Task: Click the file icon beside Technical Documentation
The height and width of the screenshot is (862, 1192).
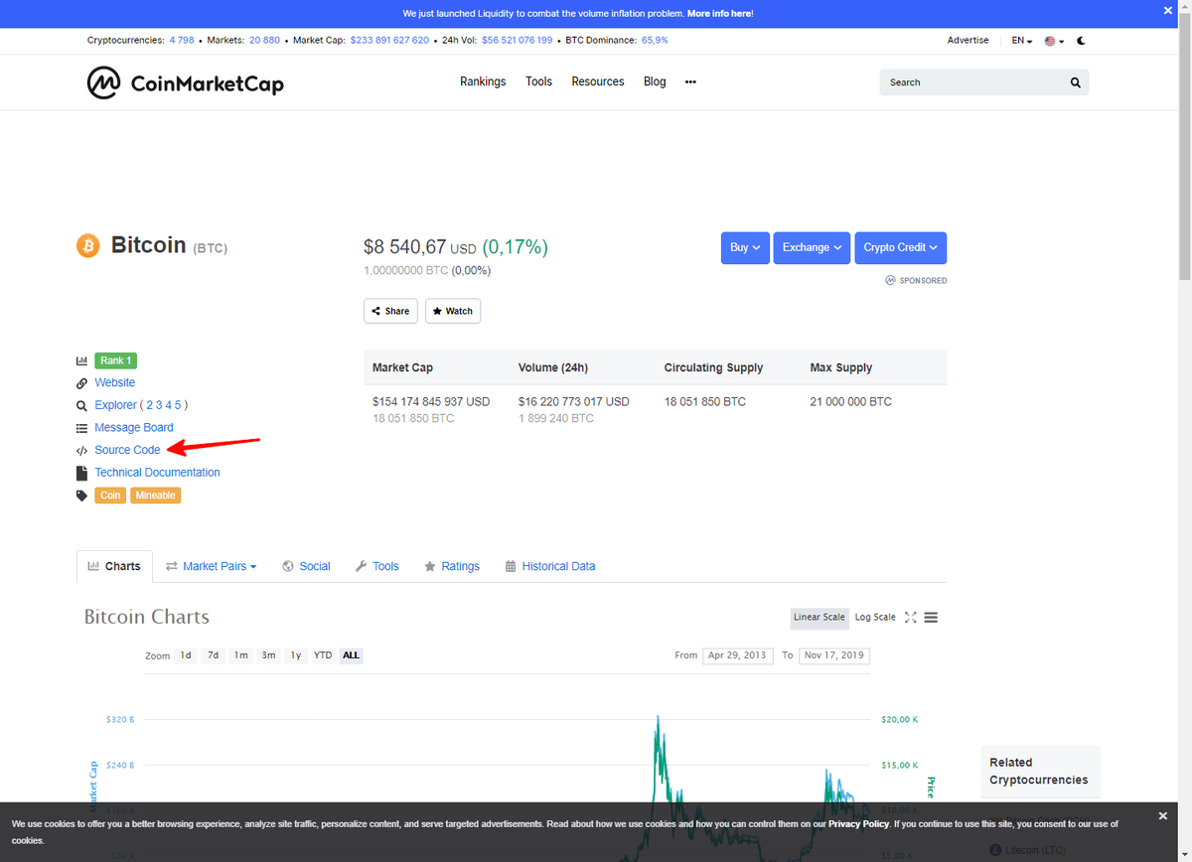Action: [81, 473]
